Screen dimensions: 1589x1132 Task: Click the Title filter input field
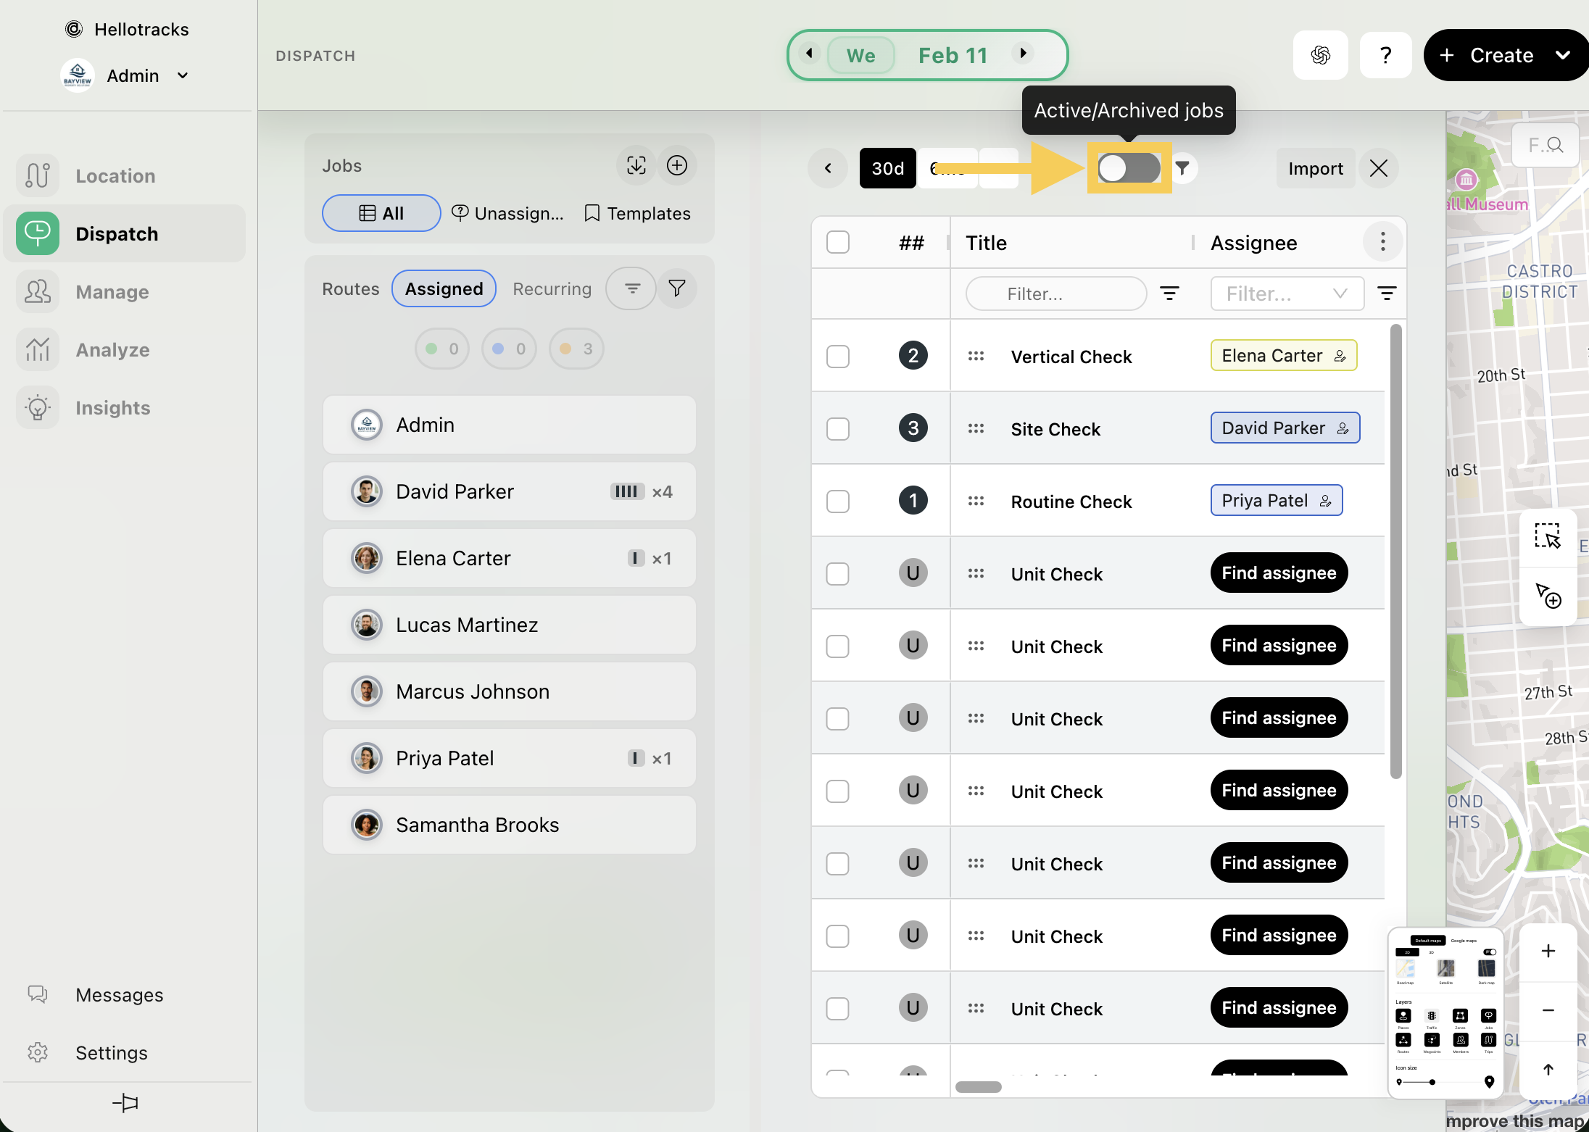coord(1055,294)
